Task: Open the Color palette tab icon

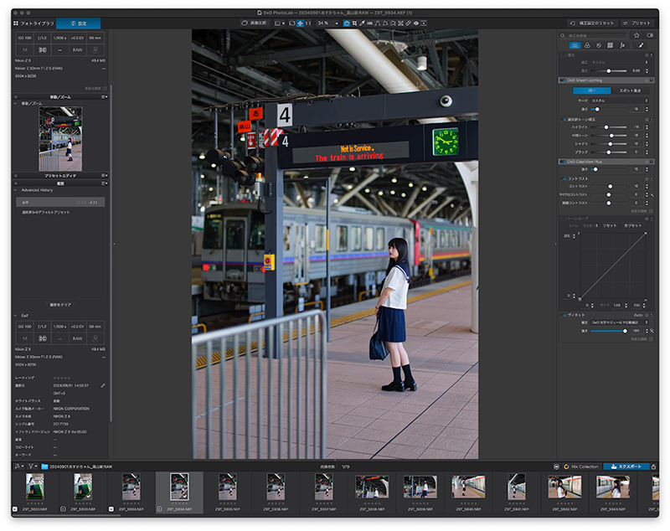Action: [586, 45]
